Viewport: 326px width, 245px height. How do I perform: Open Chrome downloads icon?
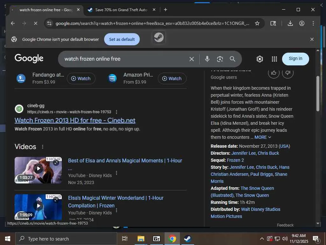290,23
